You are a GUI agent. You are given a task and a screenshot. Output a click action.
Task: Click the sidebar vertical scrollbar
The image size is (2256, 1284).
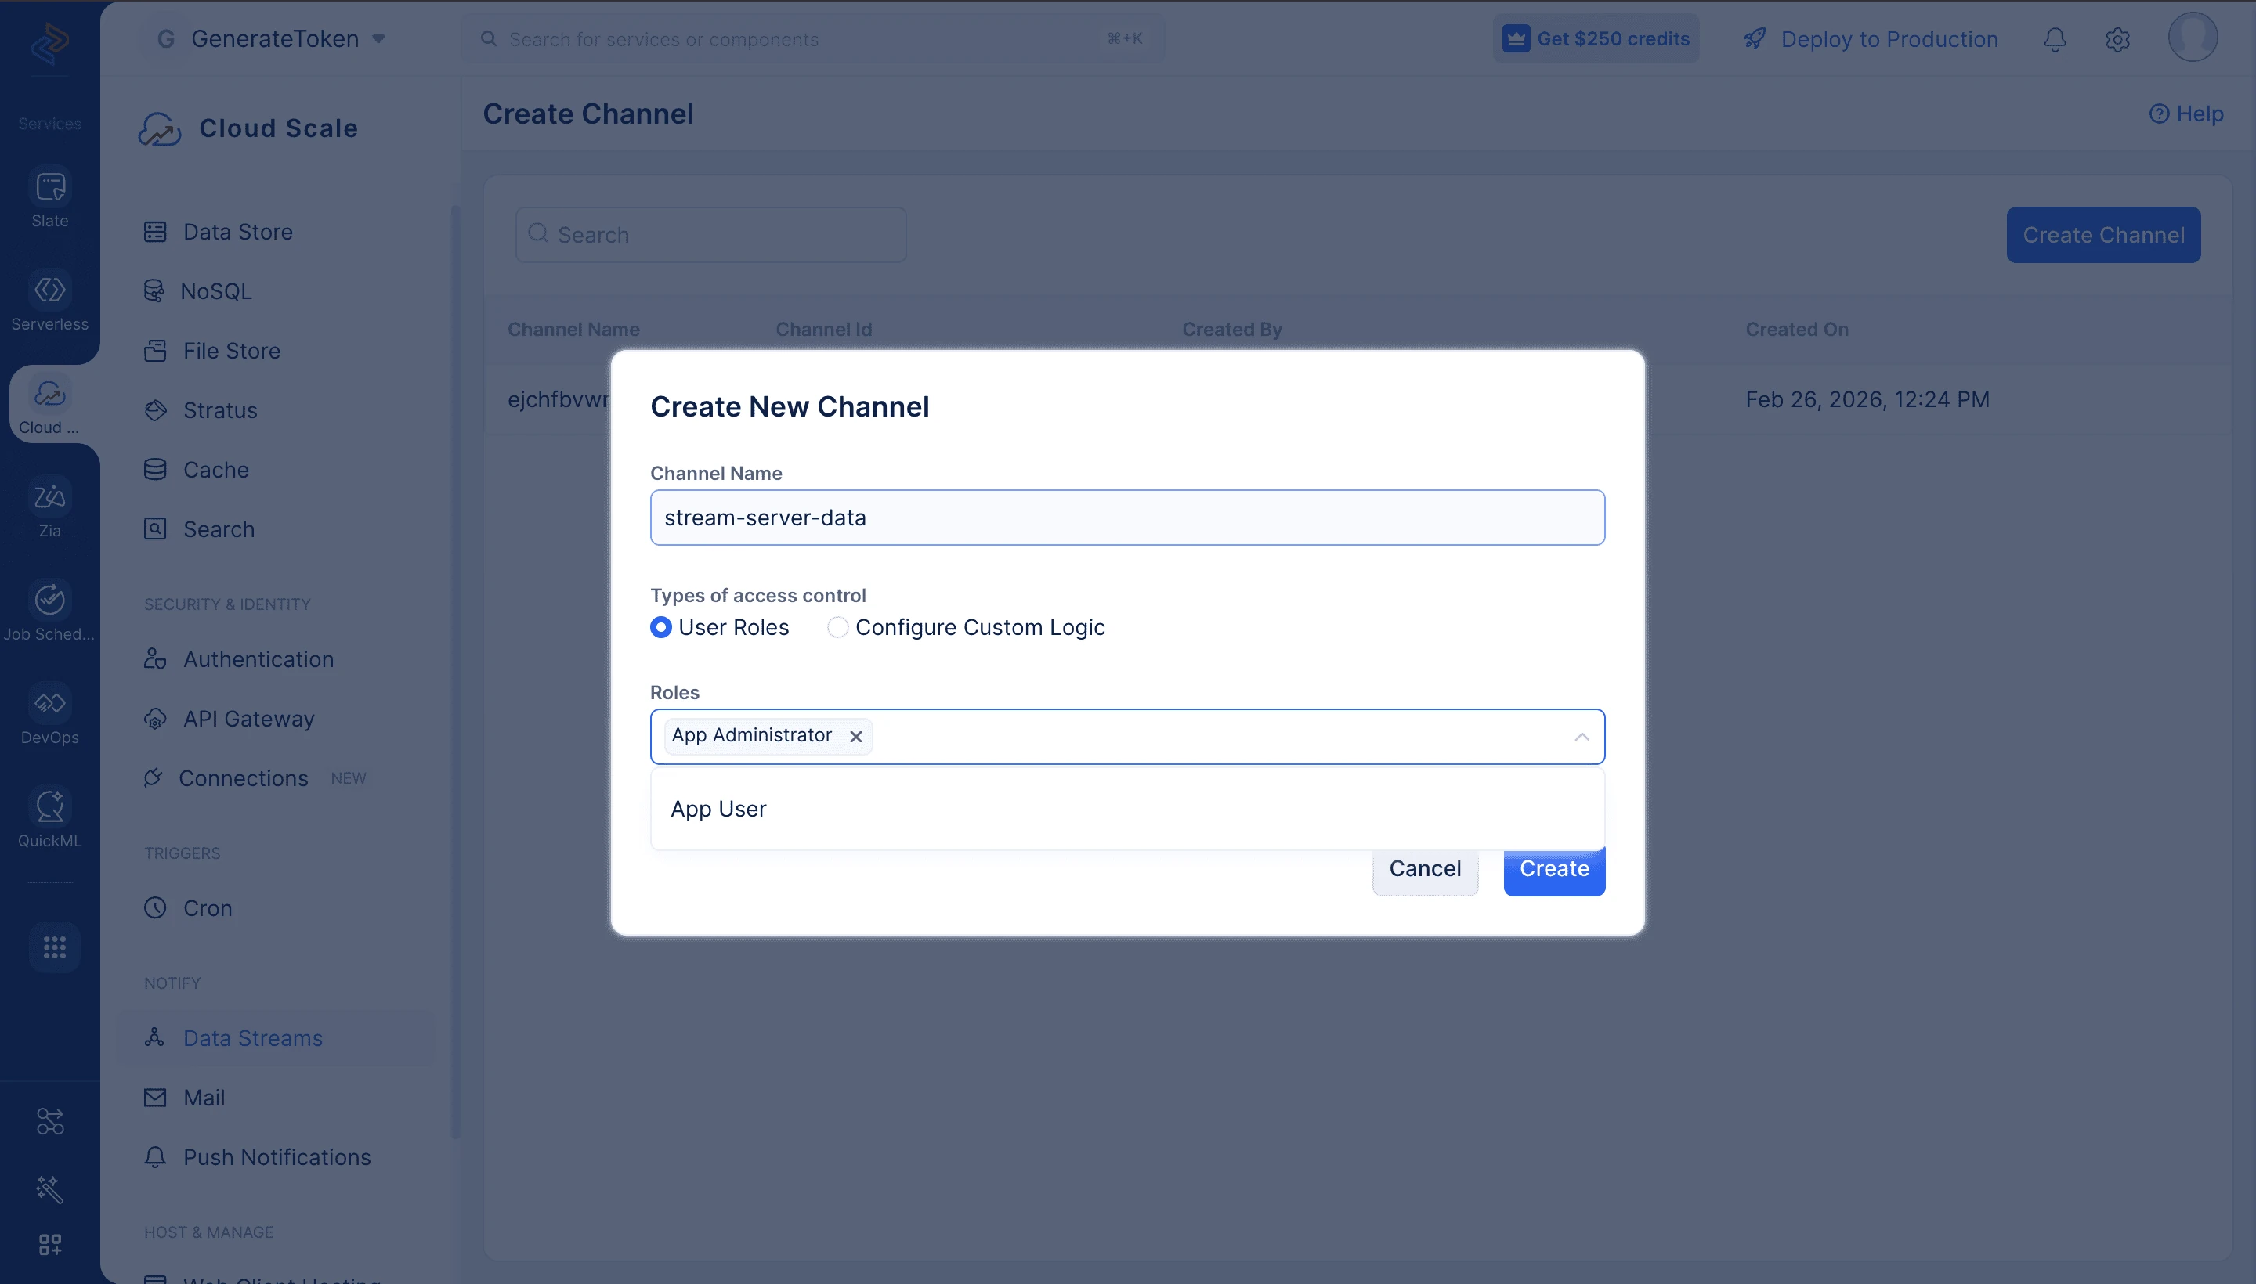coord(455,670)
